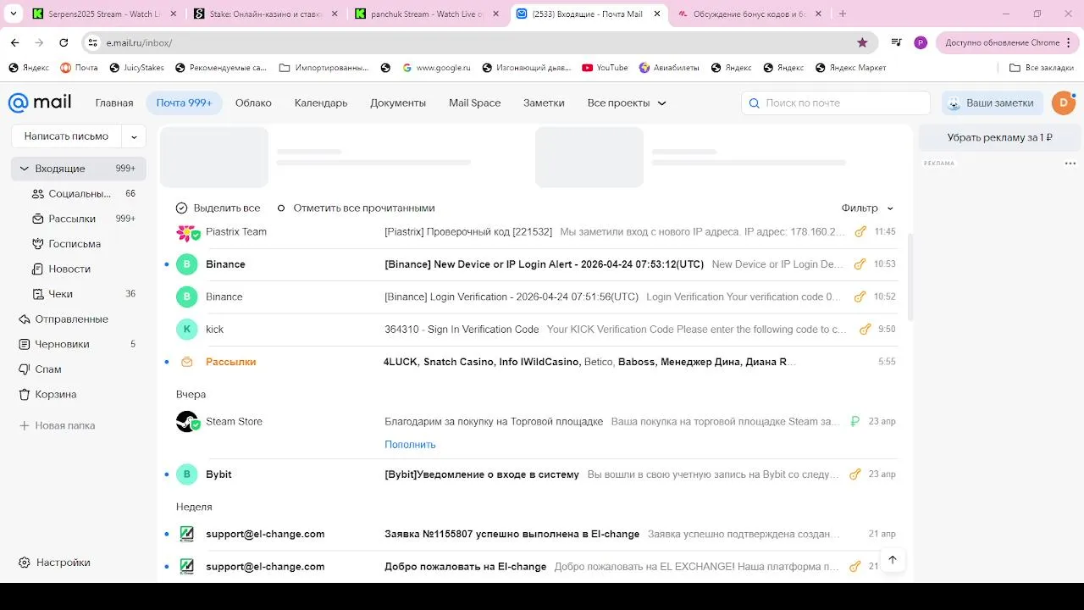This screenshot has width=1084, height=610.
Task: Switch to the Обсуждение бонус кодов tab
Action: click(749, 14)
